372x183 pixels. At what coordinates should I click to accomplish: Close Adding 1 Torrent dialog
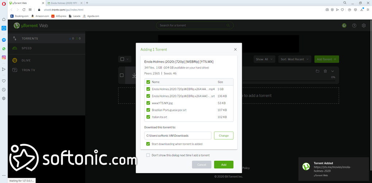pos(235,50)
